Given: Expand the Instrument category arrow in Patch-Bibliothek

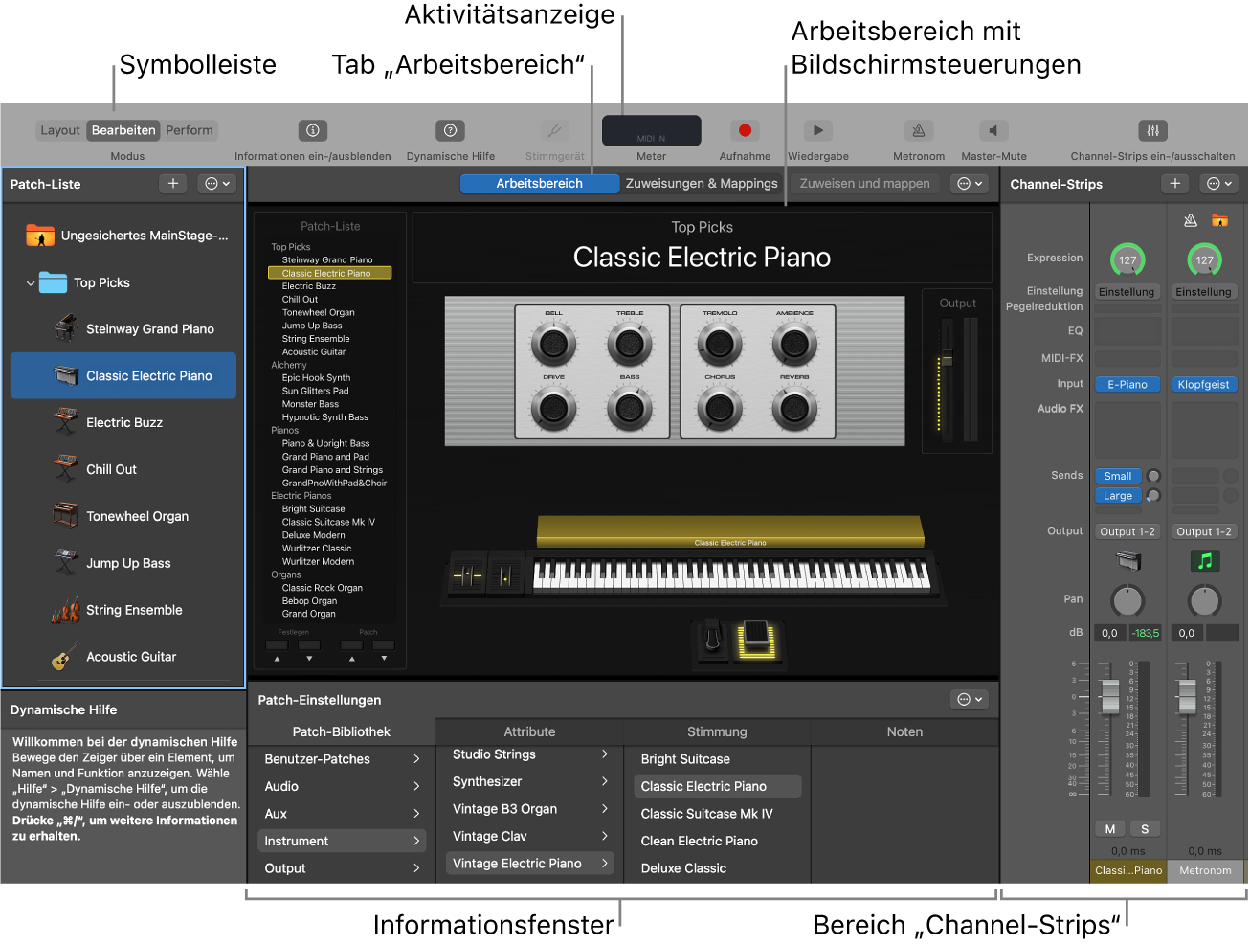Looking at the screenshot, I should 416,842.
